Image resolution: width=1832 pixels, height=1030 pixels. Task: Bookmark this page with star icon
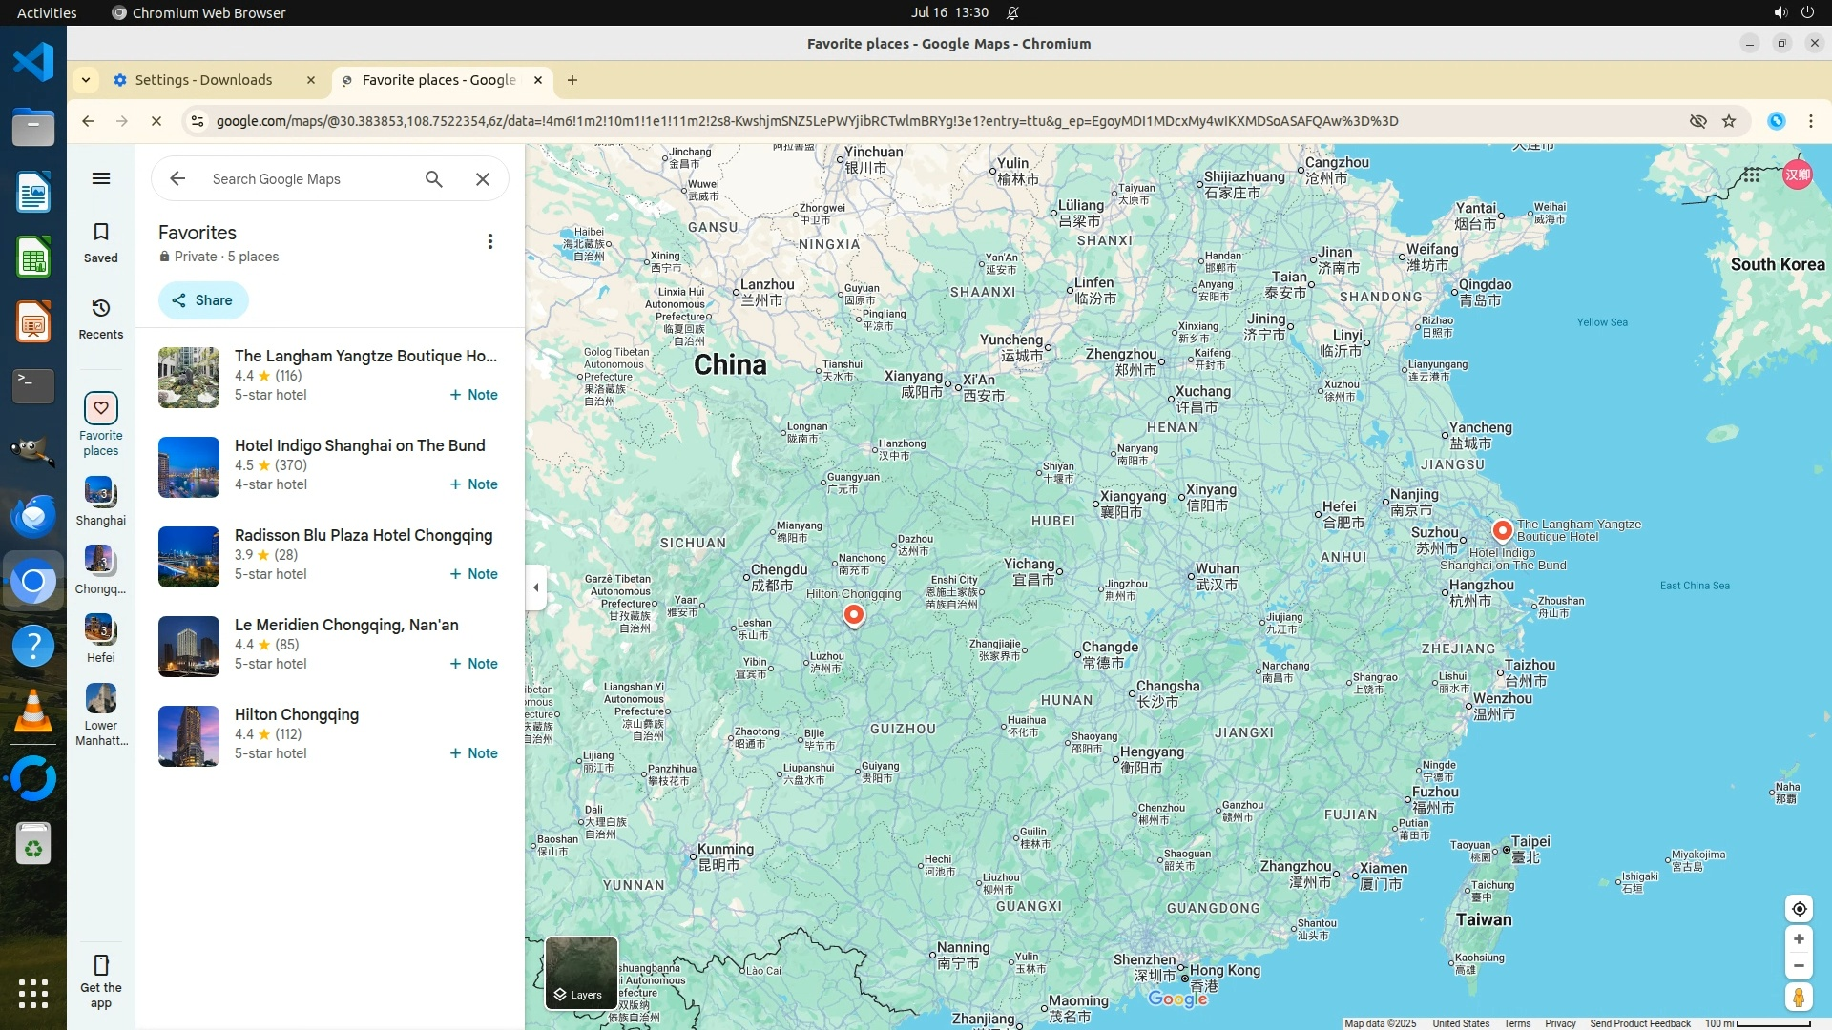pos(1729,121)
